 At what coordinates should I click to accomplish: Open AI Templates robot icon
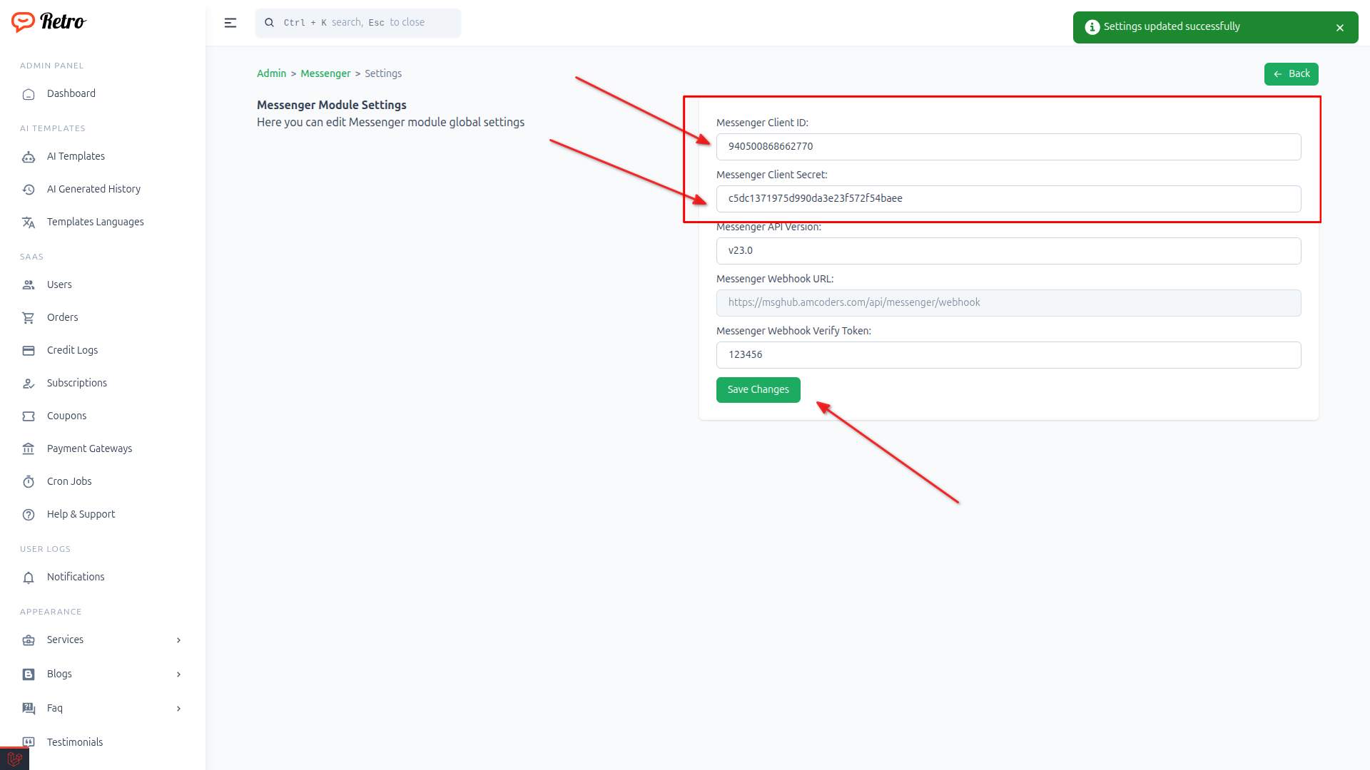[x=29, y=157]
